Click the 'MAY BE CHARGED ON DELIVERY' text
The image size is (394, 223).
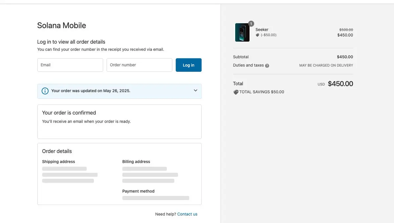pos(326,65)
